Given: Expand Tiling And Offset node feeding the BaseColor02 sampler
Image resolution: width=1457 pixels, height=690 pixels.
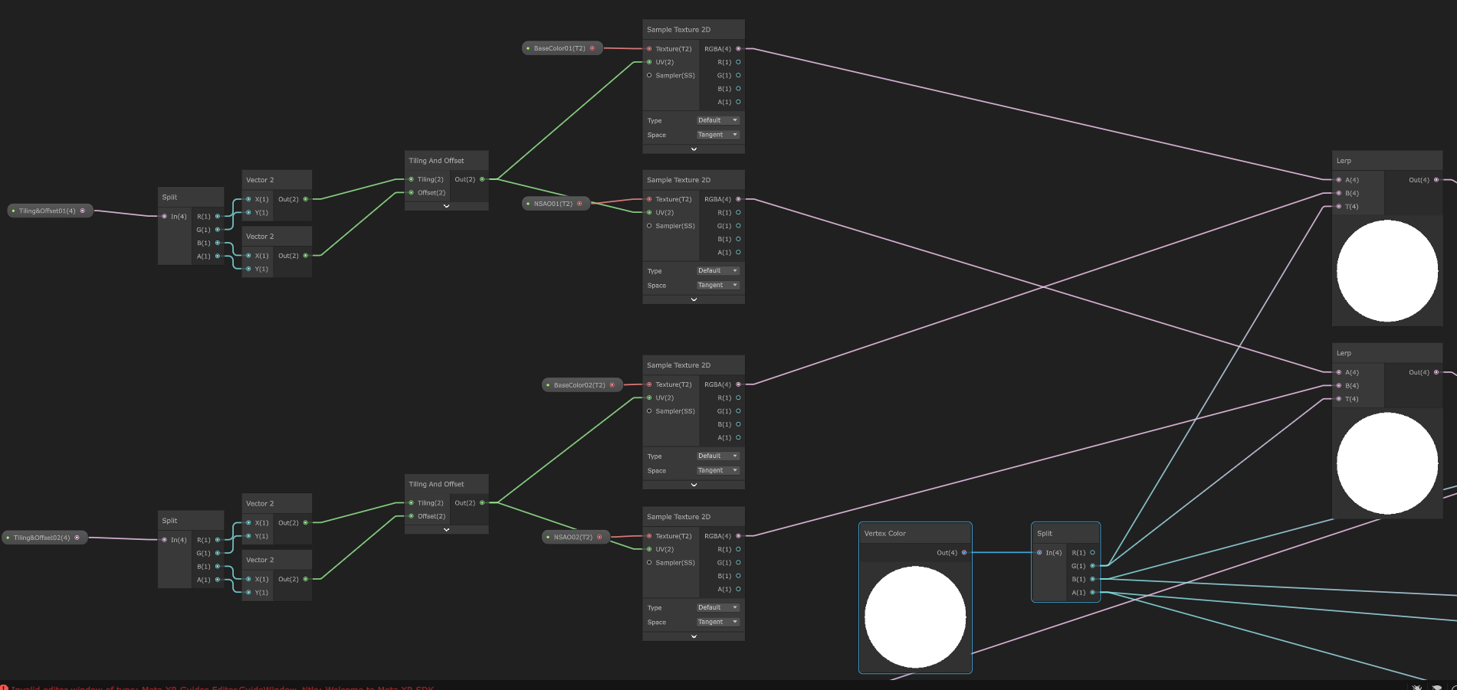Looking at the screenshot, I should [x=446, y=529].
